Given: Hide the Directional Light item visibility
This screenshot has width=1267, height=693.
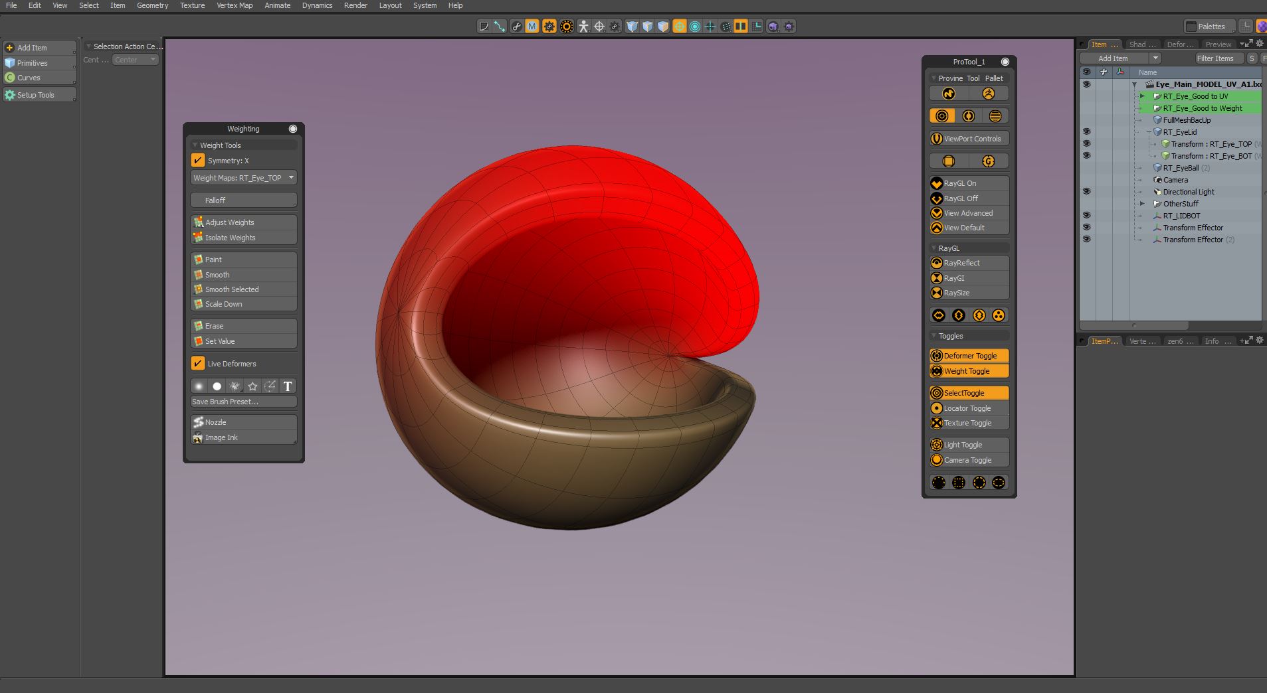Looking at the screenshot, I should [1086, 192].
